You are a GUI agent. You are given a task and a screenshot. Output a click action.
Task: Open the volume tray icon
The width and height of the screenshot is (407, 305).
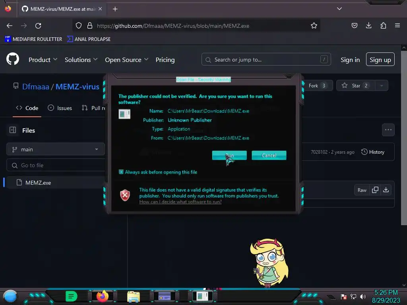pos(362,296)
